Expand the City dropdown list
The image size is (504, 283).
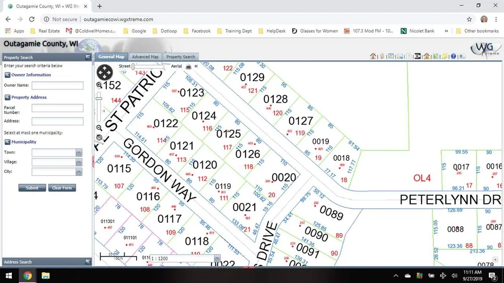pos(79,172)
